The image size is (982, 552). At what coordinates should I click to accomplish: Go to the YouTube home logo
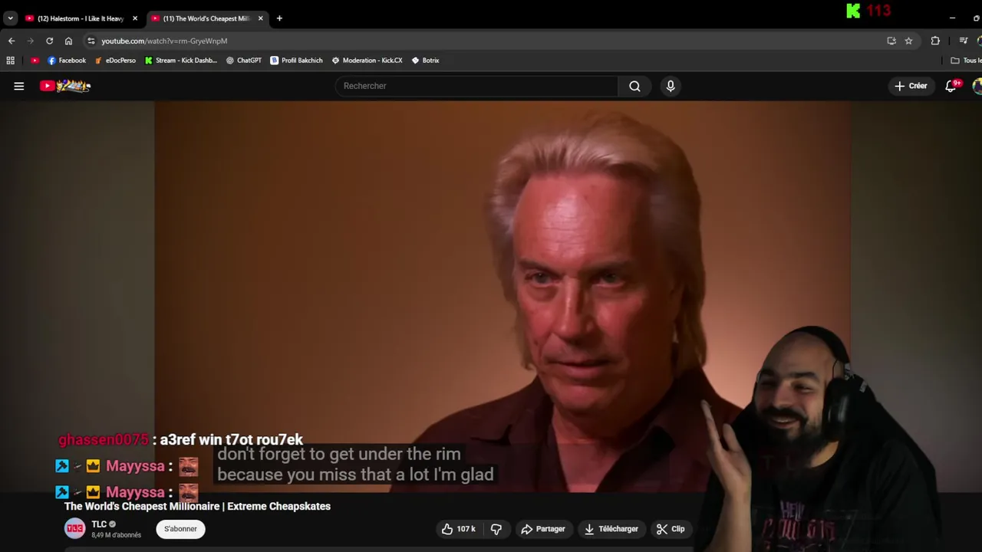coord(65,86)
